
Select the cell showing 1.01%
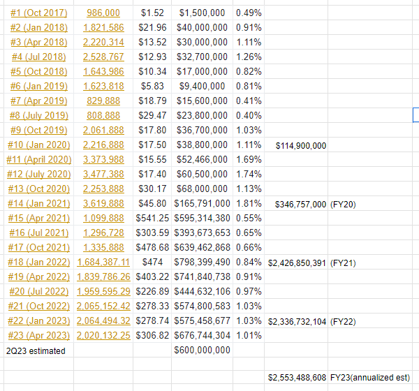point(249,336)
